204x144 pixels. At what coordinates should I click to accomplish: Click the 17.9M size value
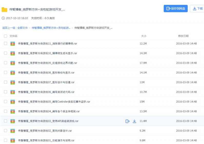pyautogui.click(x=143, y=63)
